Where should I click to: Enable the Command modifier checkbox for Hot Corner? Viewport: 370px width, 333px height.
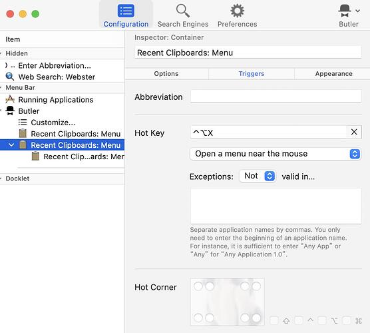[347, 321]
